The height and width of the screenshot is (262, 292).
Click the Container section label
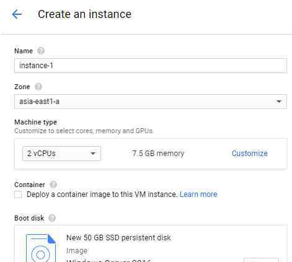click(x=30, y=185)
